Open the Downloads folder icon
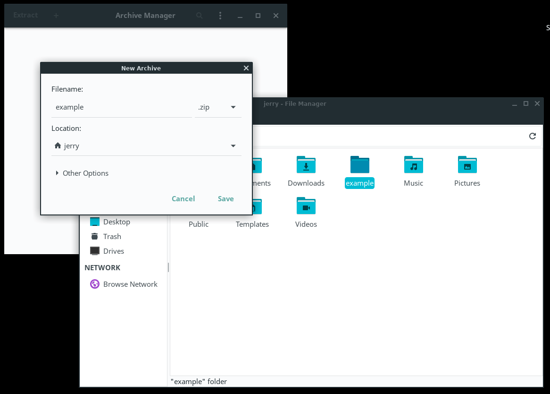550x394 pixels. (306, 165)
